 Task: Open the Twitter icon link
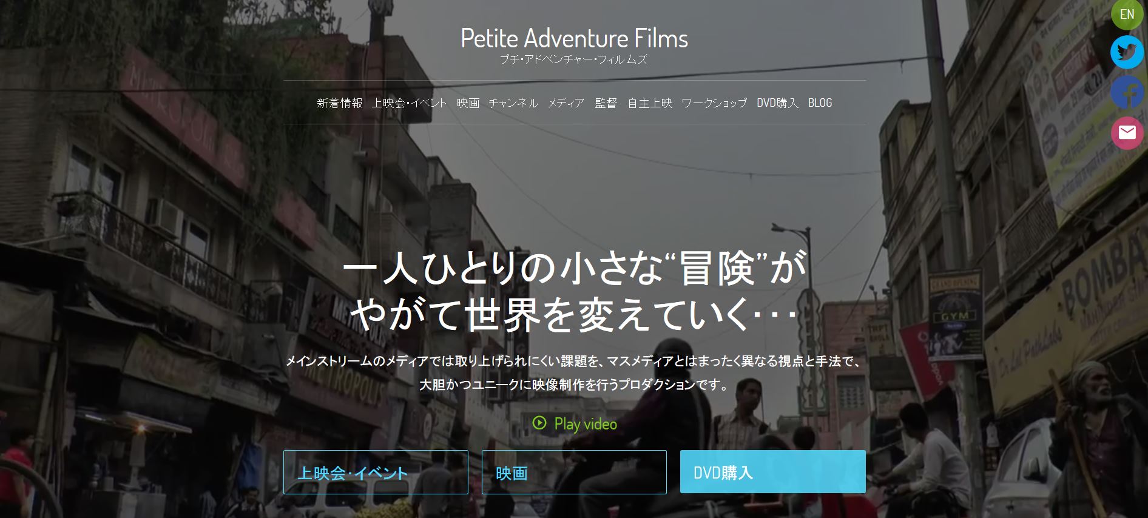[1127, 52]
